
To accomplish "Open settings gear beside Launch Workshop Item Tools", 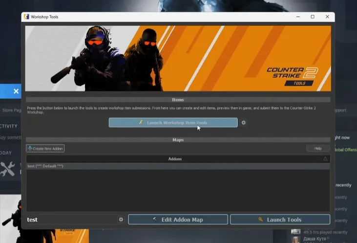I will click(x=243, y=123).
